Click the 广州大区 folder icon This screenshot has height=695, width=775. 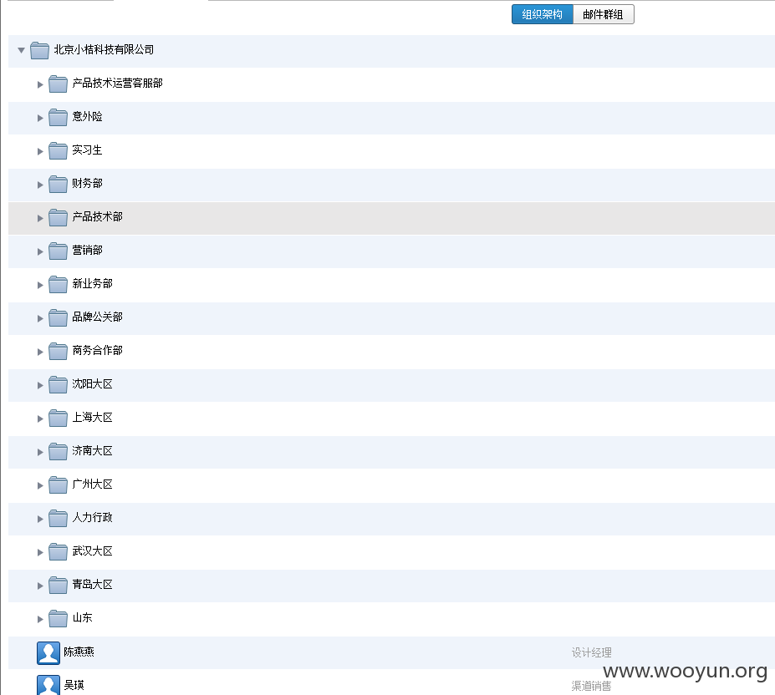coord(58,484)
